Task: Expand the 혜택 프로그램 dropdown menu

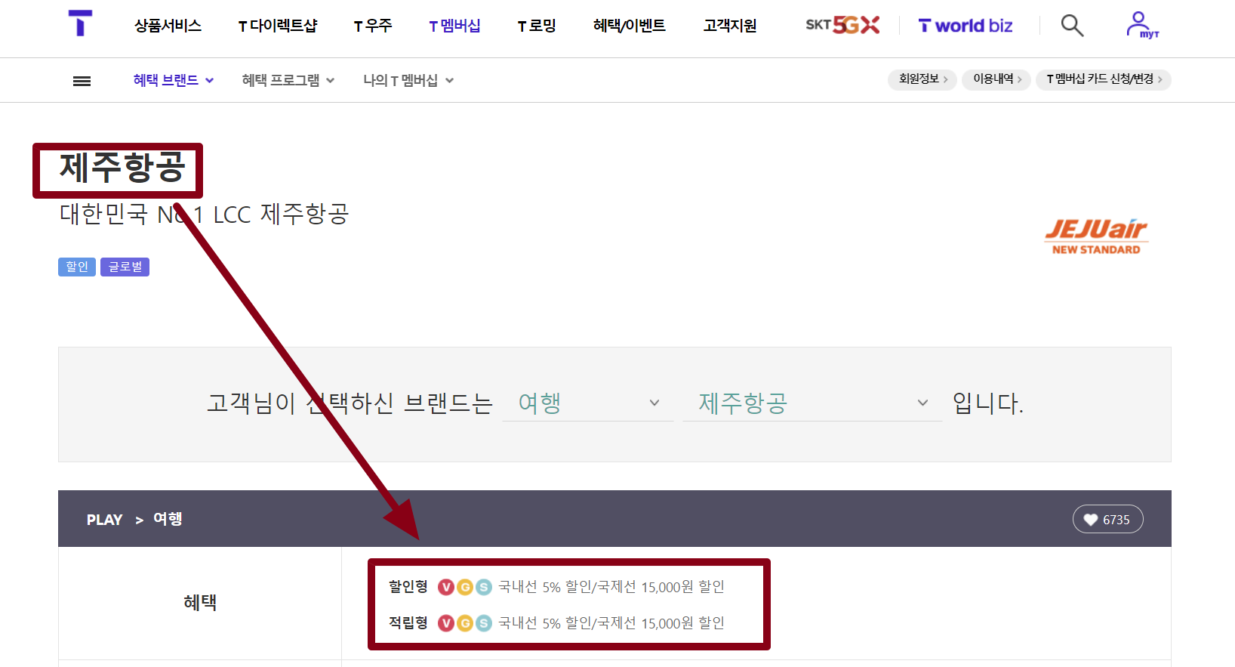Action: click(x=288, y=80)
